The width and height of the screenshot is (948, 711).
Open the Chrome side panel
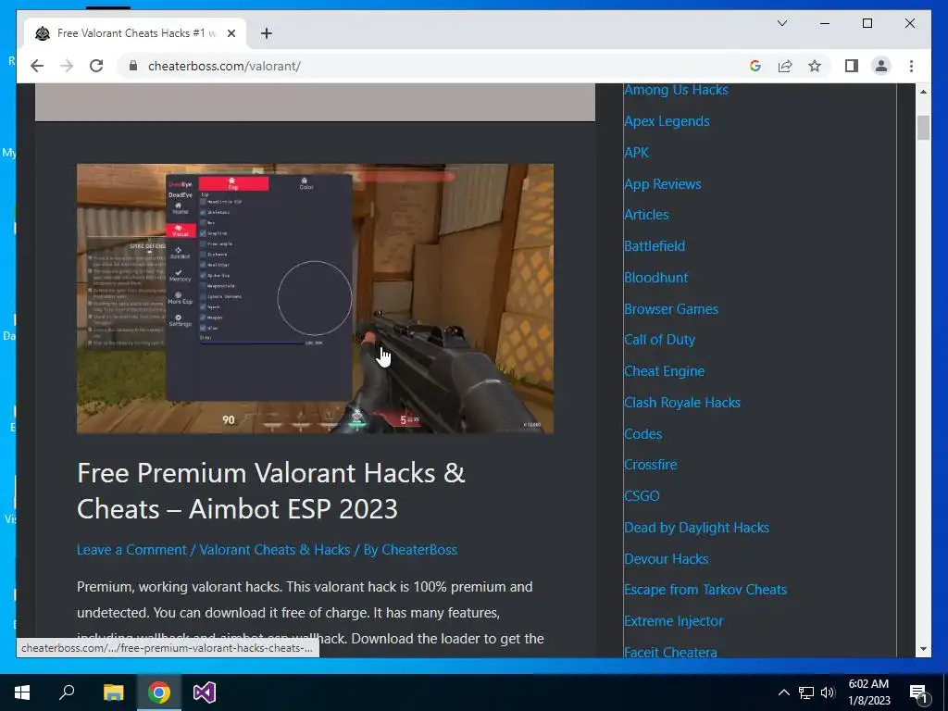[x=852, y=66]
